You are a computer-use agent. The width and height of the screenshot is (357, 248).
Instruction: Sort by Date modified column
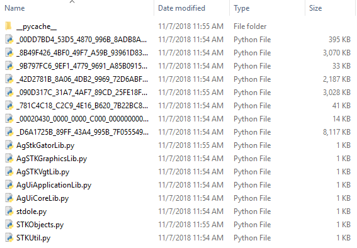181,8
